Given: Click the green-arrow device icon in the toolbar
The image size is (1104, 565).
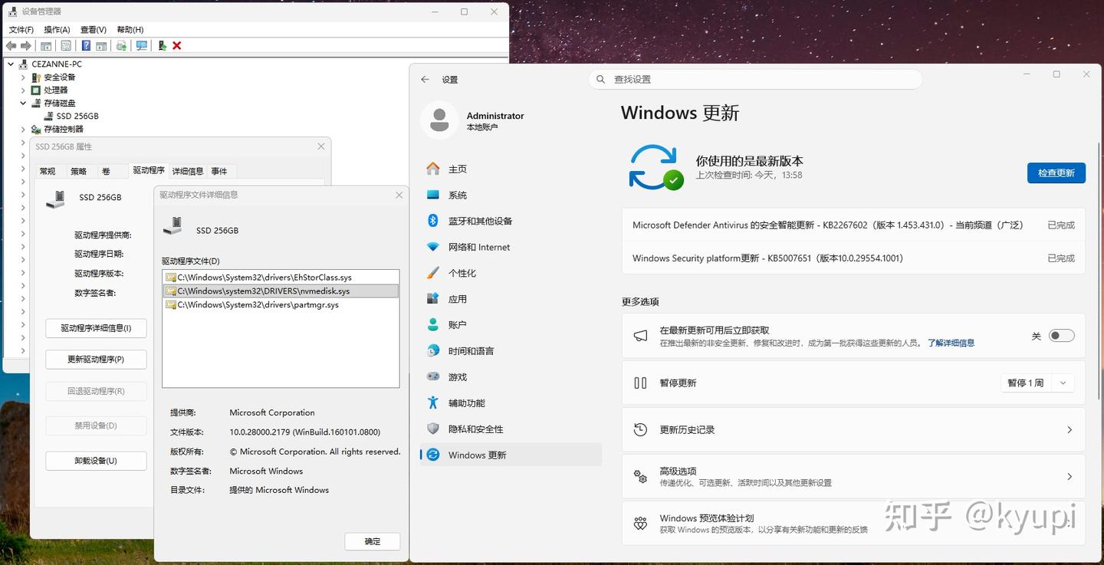Looking at the screenshot, I should click(163, 46).
